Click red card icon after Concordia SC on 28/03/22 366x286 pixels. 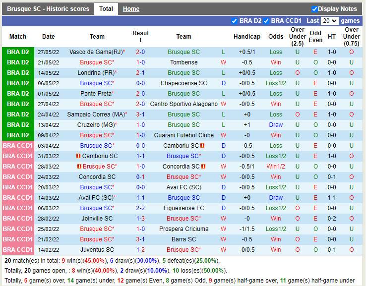point(203,167)
